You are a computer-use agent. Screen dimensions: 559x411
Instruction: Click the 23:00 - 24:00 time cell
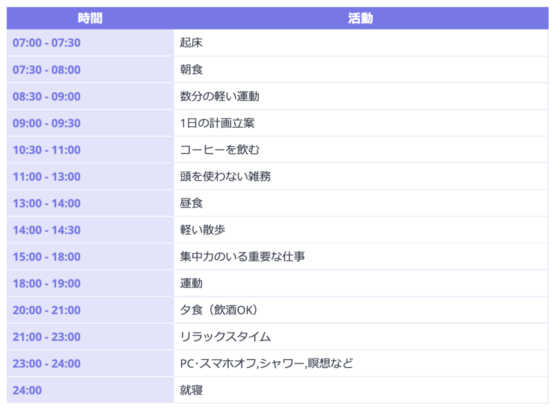tap(46, 364)
